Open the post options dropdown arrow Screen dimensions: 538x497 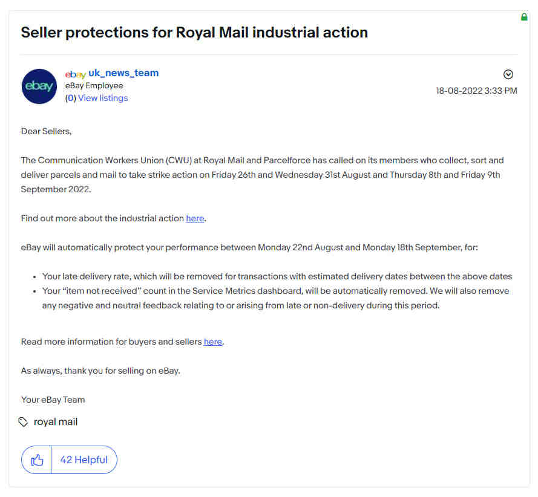click(508, 74)
